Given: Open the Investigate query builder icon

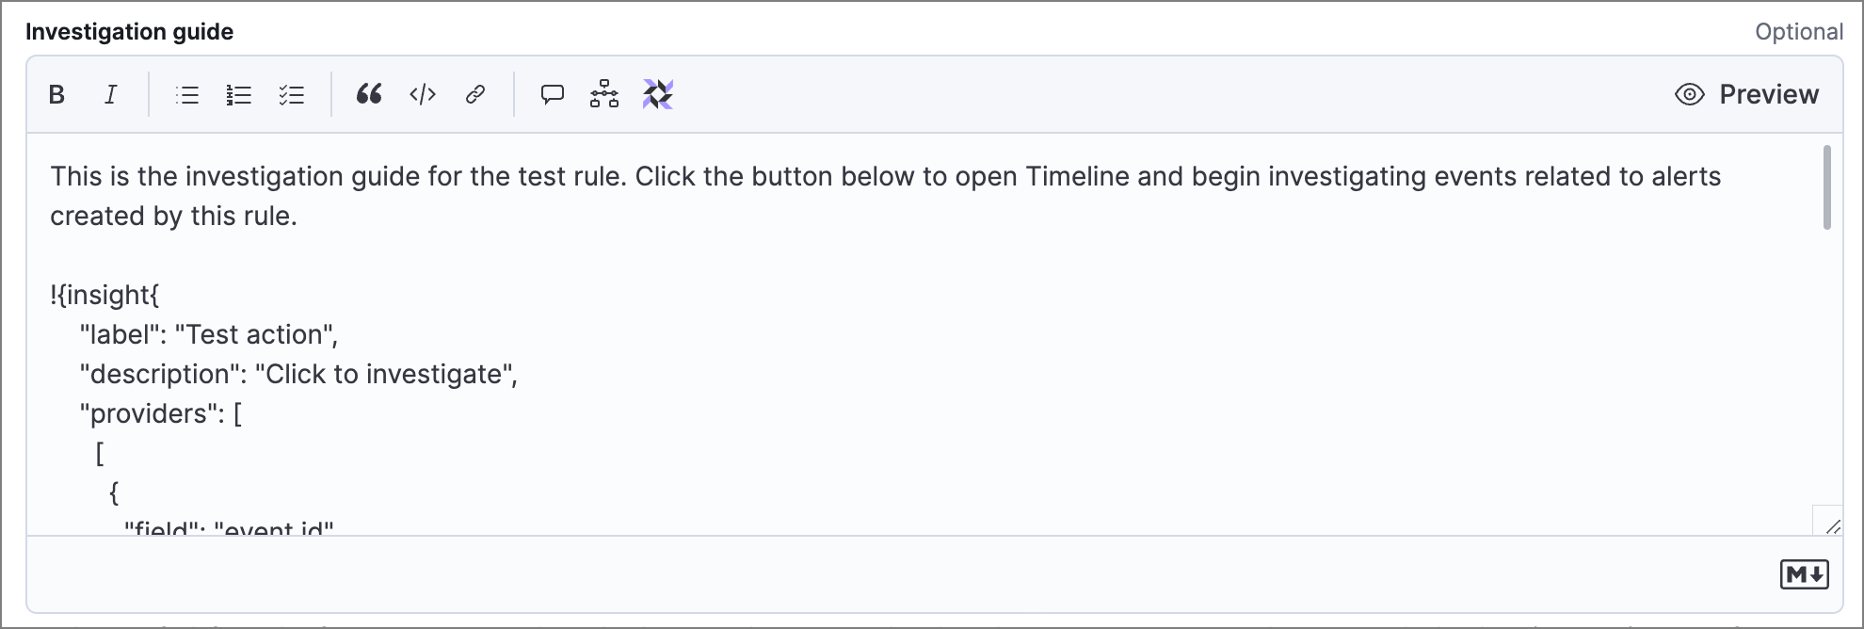Looking at the screenshot, I should (604, 94).
